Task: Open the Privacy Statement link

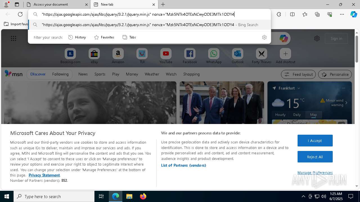Action: click(44, 175)
